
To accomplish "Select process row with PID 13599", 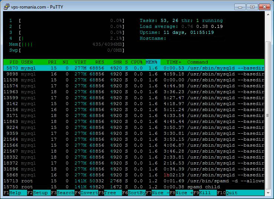I will pyautogui.click(x=134, y=98).
